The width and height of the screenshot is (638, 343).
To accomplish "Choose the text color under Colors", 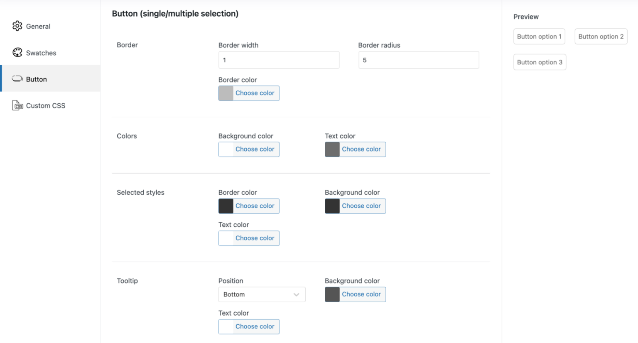I will [361, 149].
